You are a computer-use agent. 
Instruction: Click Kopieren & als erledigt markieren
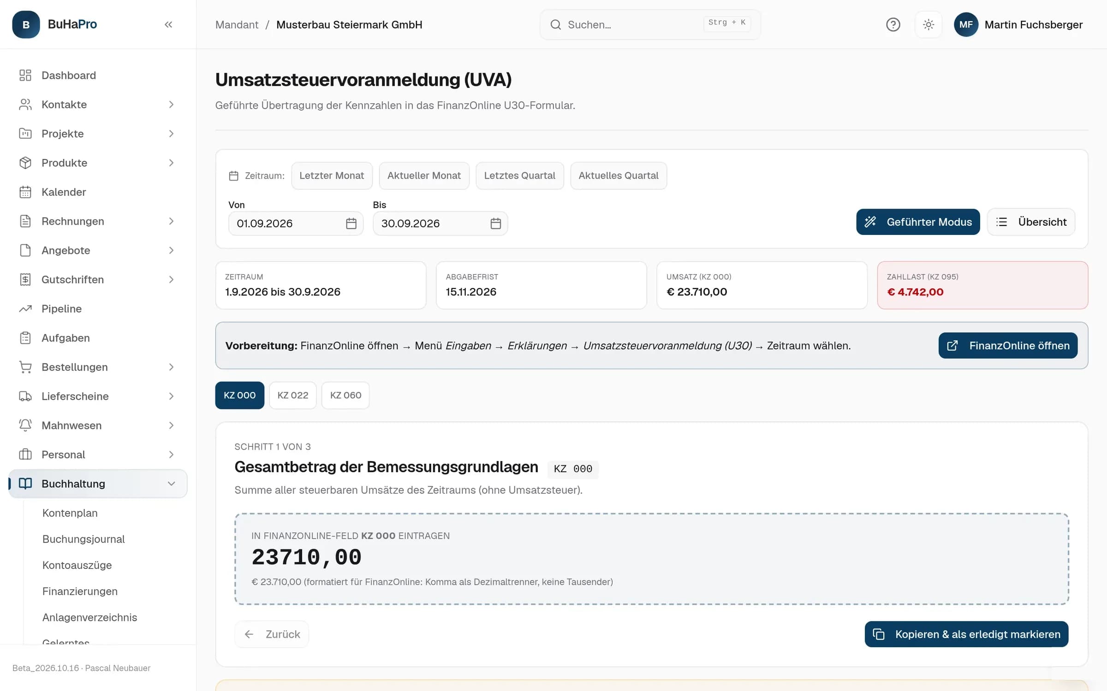tap(966, 634)
